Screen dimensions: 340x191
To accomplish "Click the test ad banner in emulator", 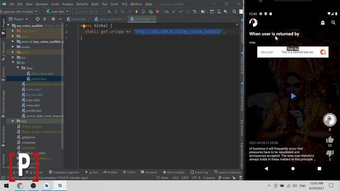I will 293,52.
